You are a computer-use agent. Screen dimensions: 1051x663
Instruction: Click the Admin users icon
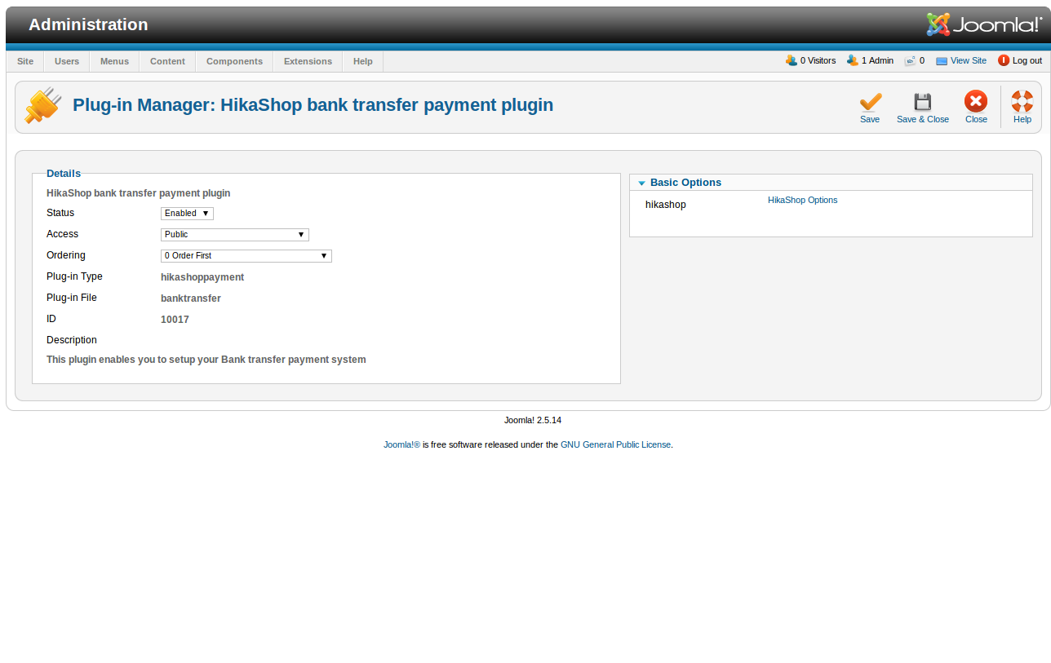(x=853, y=60)
